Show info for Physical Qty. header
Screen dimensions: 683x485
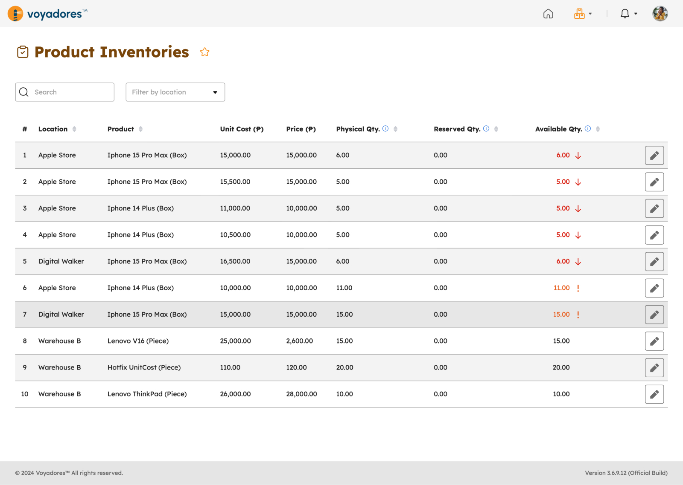point(385,129)
